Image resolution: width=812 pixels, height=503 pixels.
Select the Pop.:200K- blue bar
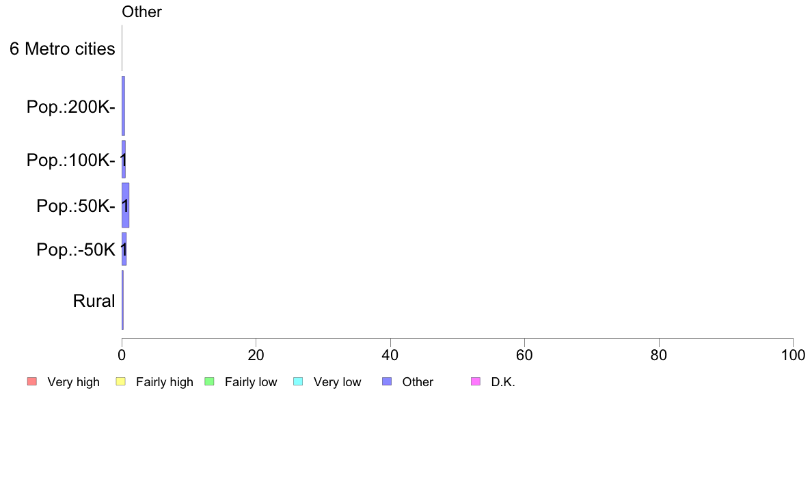coord(123,106)
